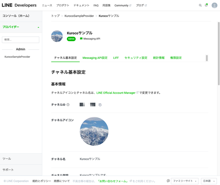Open ドキュメント in top navigation
The width and height of the screenshot is (220, 185).
(81, 5)
